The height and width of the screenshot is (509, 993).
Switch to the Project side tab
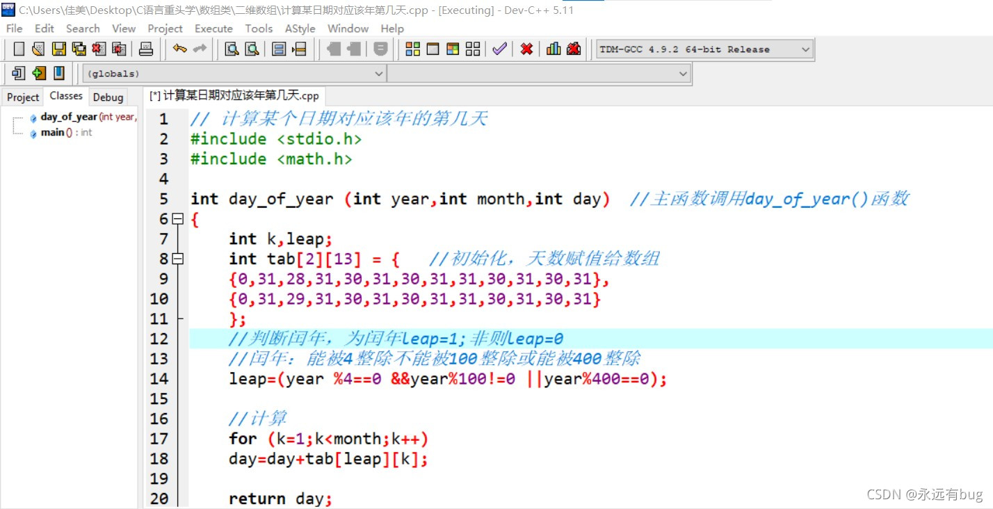click(23, 97)
